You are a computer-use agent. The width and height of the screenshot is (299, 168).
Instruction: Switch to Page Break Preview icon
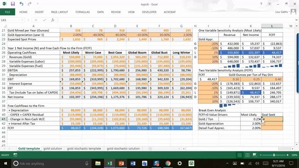tap(255, 155)
